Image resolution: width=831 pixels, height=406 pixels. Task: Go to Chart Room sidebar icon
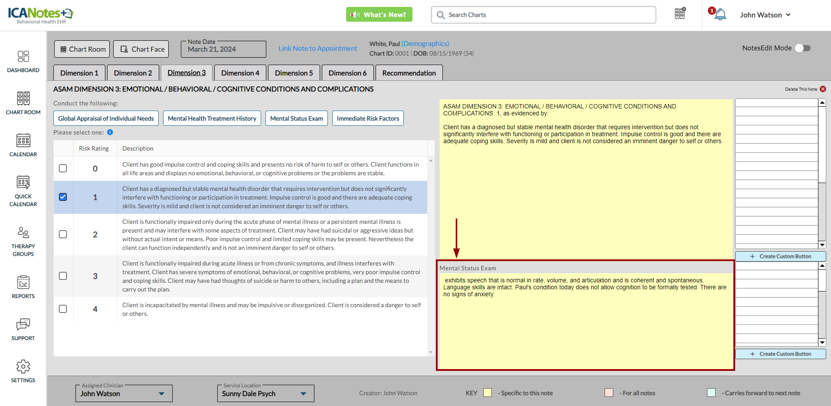click(x=23, y=103)
